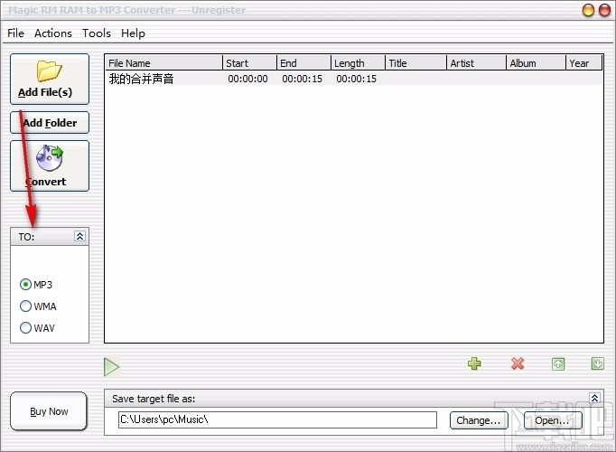Click the green plus add icon
This screenshot has width=616, height=452.
click(x=474, y=363)
